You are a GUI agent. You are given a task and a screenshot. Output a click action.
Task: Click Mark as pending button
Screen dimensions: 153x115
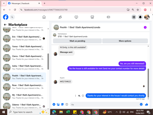tap(77, 41)
